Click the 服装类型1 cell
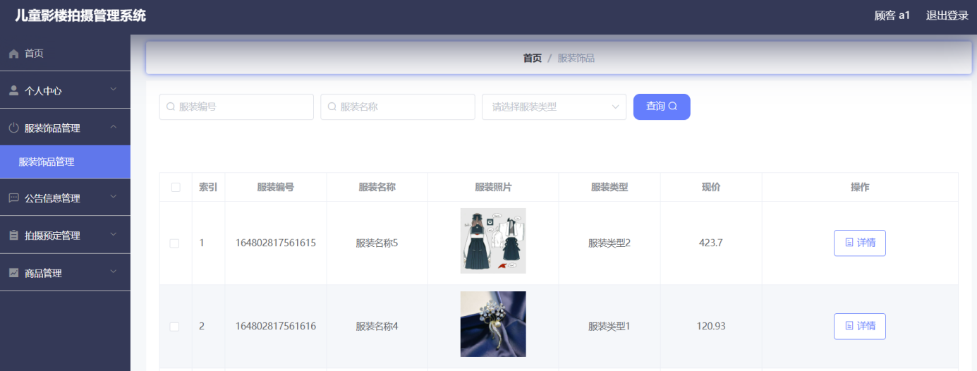 click(609, 327)
